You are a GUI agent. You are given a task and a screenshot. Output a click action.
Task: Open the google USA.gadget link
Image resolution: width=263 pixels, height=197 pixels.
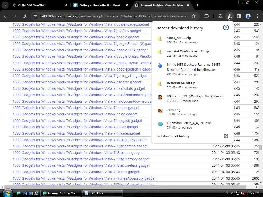(x=80, y=50)
